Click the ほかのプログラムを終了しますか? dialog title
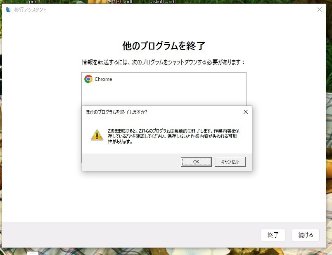The height and width of the screenshot is (255, 332). 116,112
